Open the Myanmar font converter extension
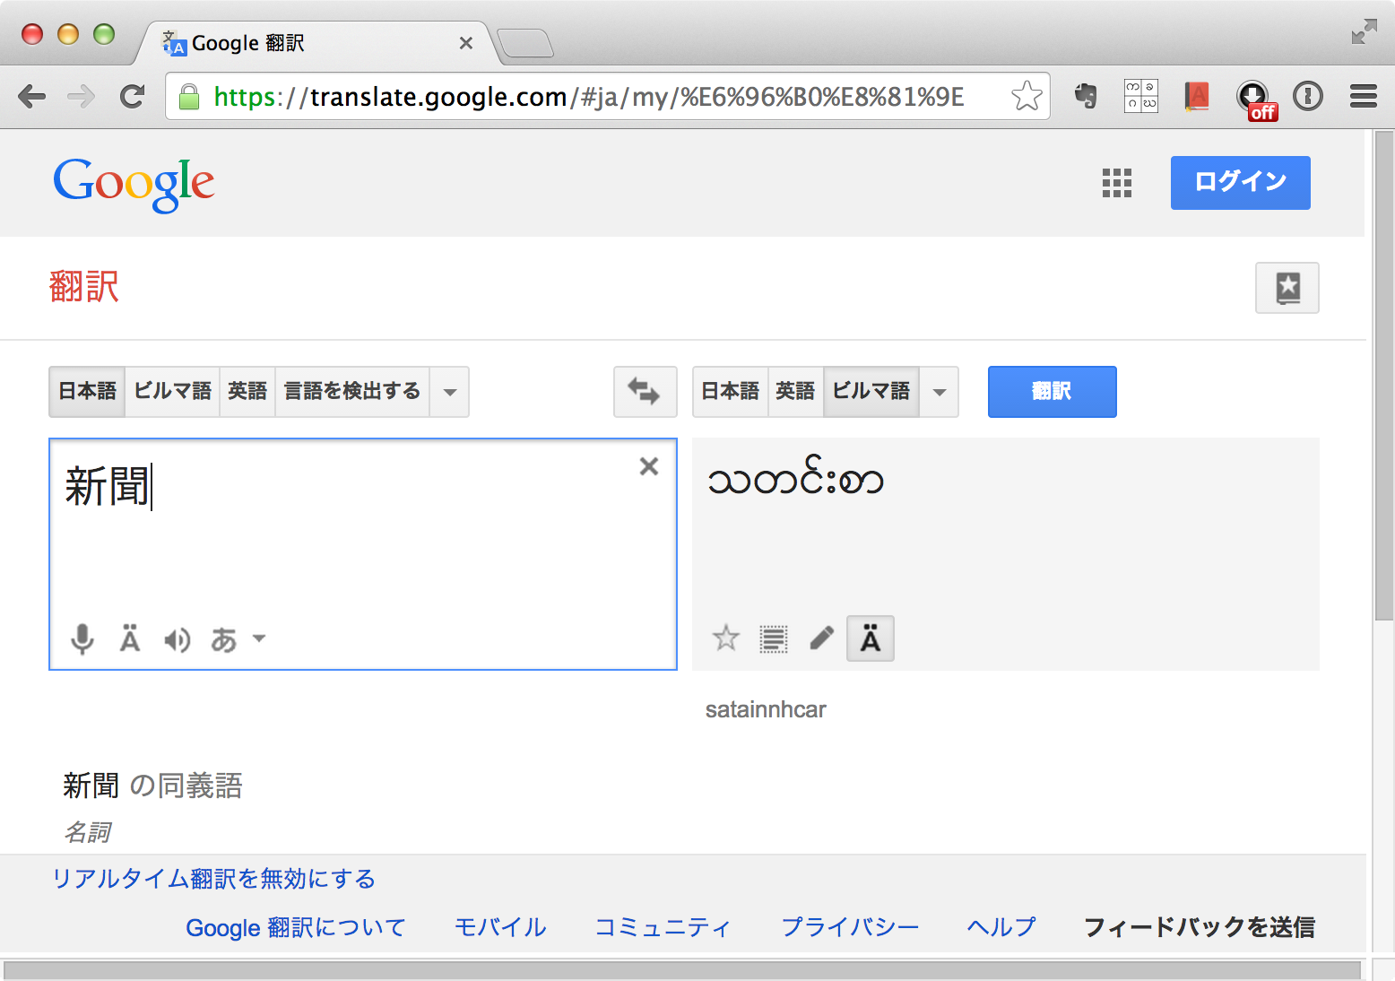 (x=1141, y=96)
